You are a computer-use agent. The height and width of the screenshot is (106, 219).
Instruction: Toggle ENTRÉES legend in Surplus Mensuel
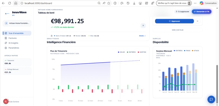[x=178, y=51]
